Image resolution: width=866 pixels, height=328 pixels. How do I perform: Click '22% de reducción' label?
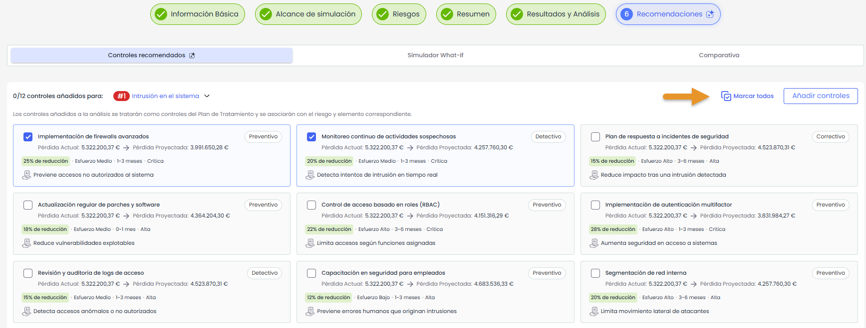pos(329,229)
